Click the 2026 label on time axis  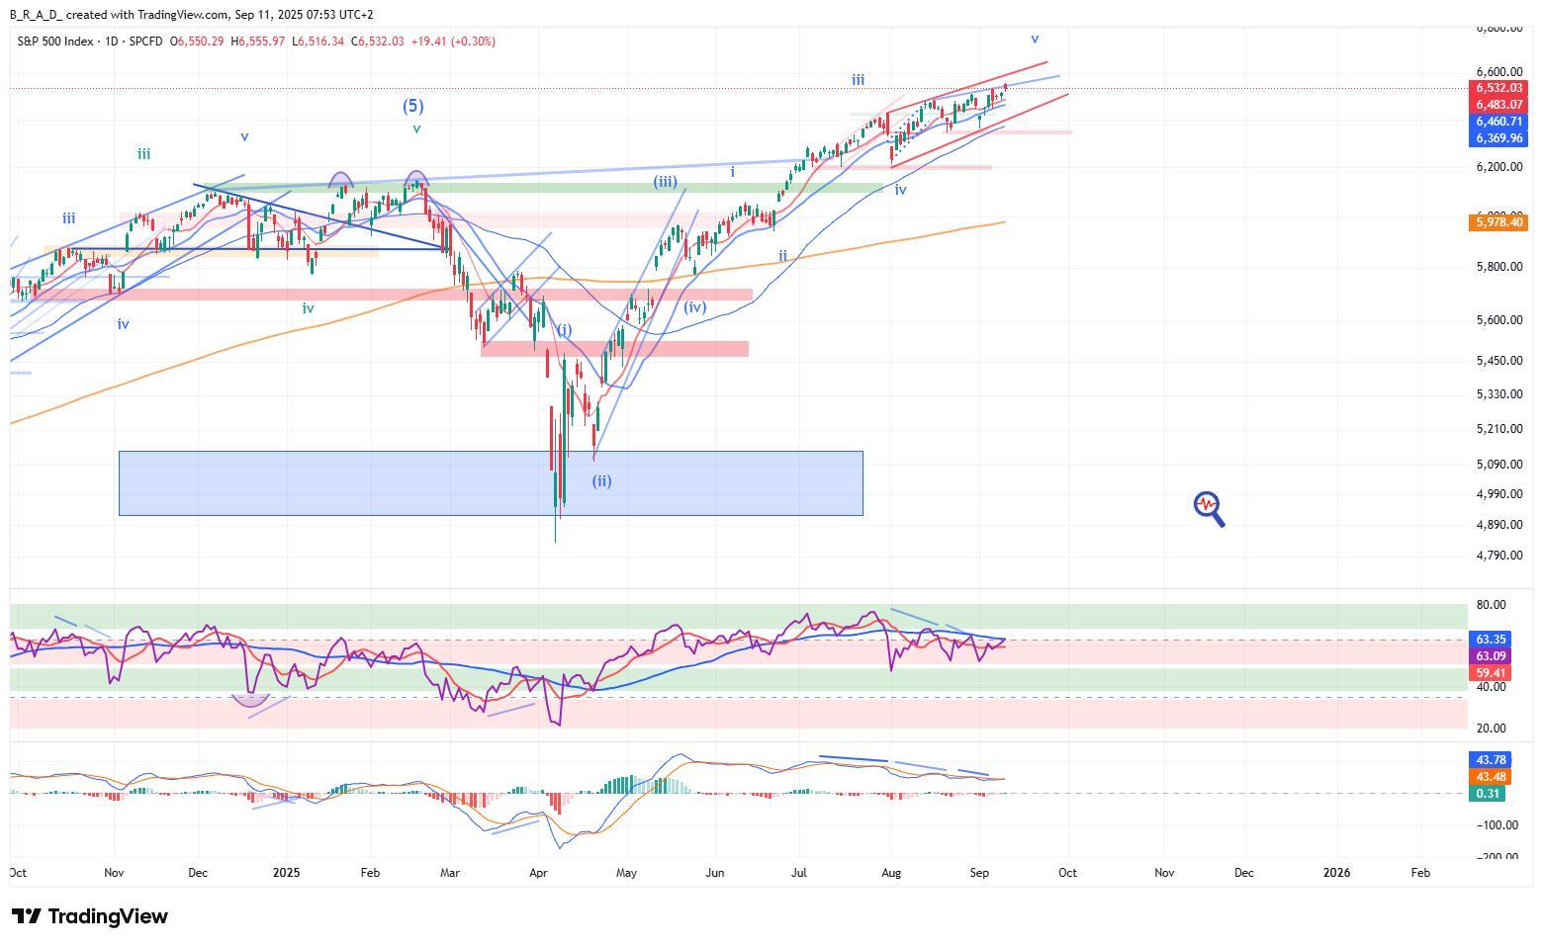[x=1336, y=873]
